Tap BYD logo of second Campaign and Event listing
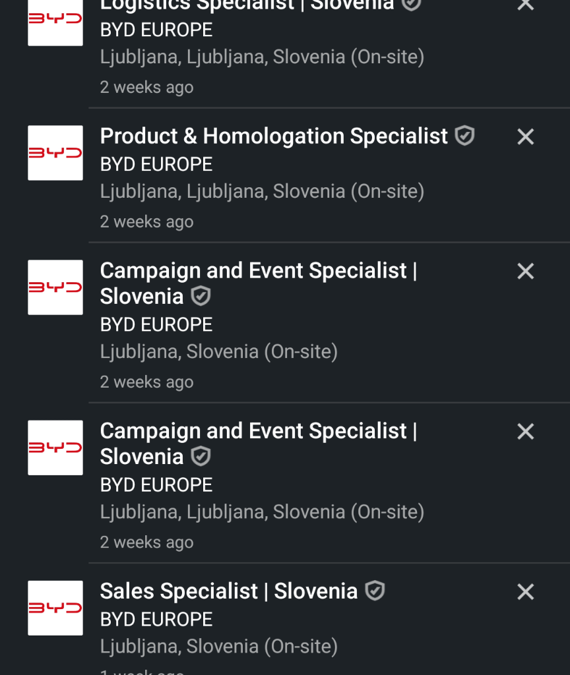Viewport: 570px width, 675px height. [x=55, y=448]
